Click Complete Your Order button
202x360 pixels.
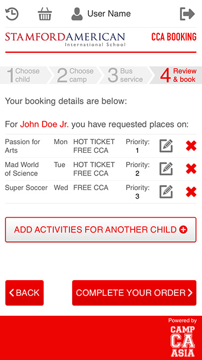coord(134,293)
